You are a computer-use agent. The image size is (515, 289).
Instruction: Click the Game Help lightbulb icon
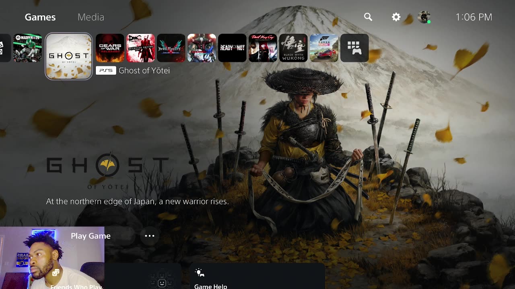point(200,273)
